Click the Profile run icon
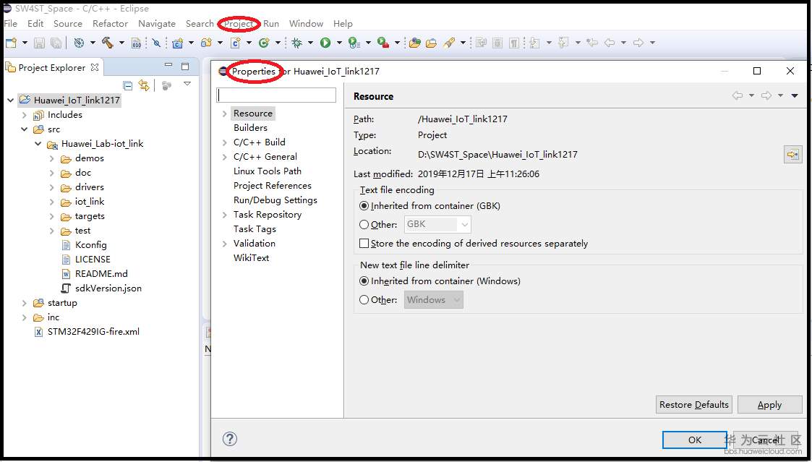 [354, 43]
